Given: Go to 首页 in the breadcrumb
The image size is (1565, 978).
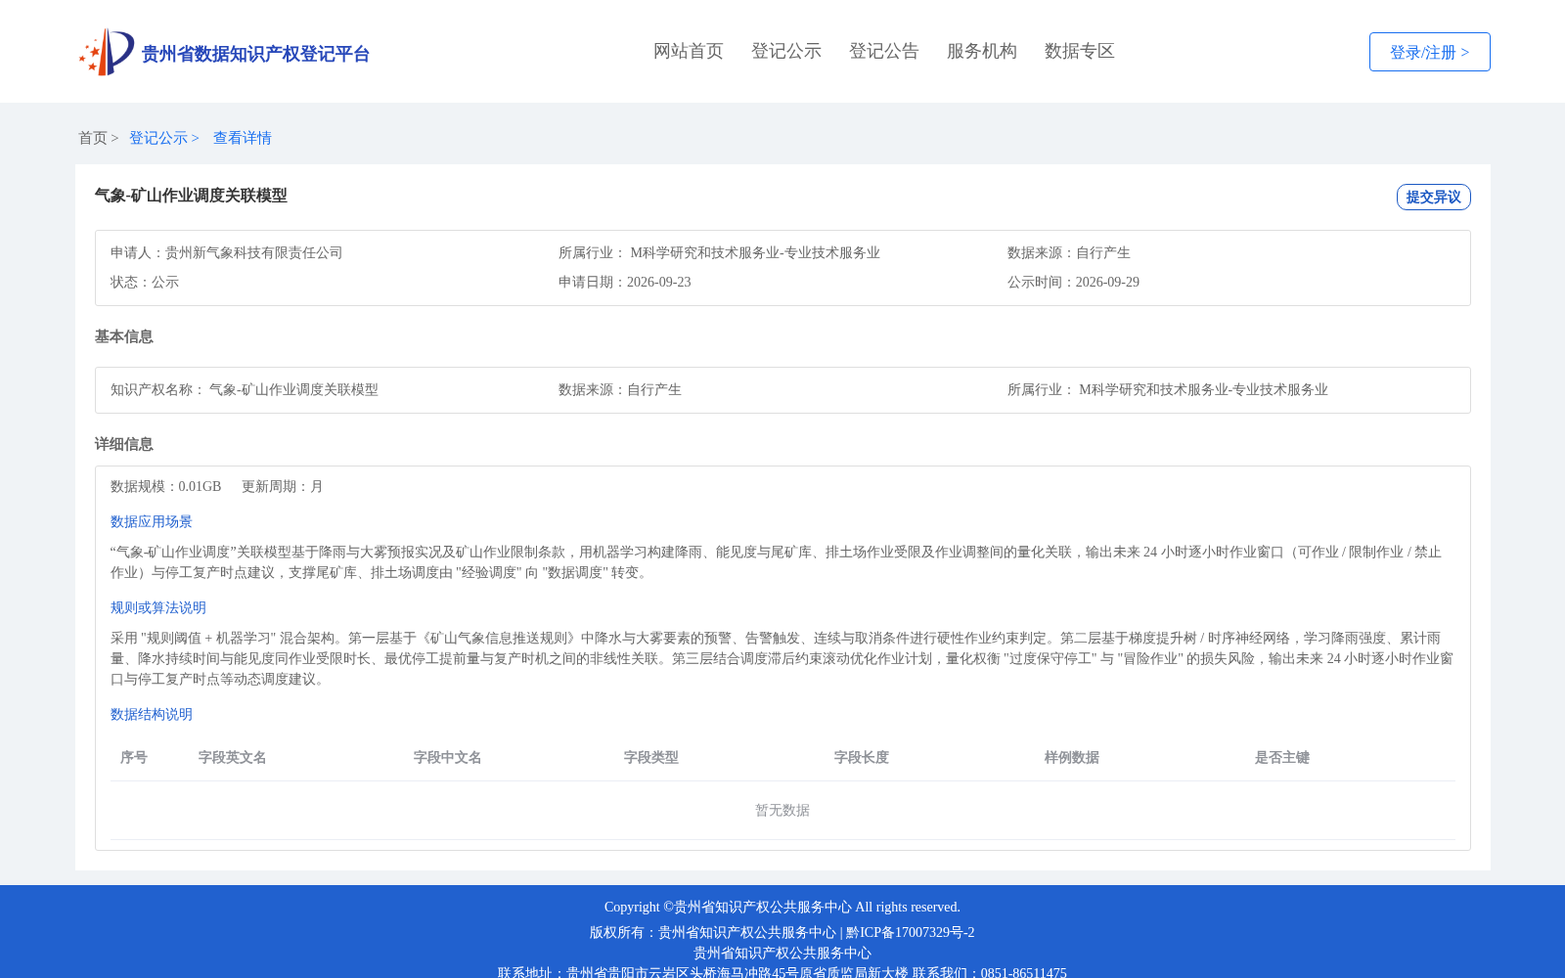Looking at the screenshot, I should (93, 138).
